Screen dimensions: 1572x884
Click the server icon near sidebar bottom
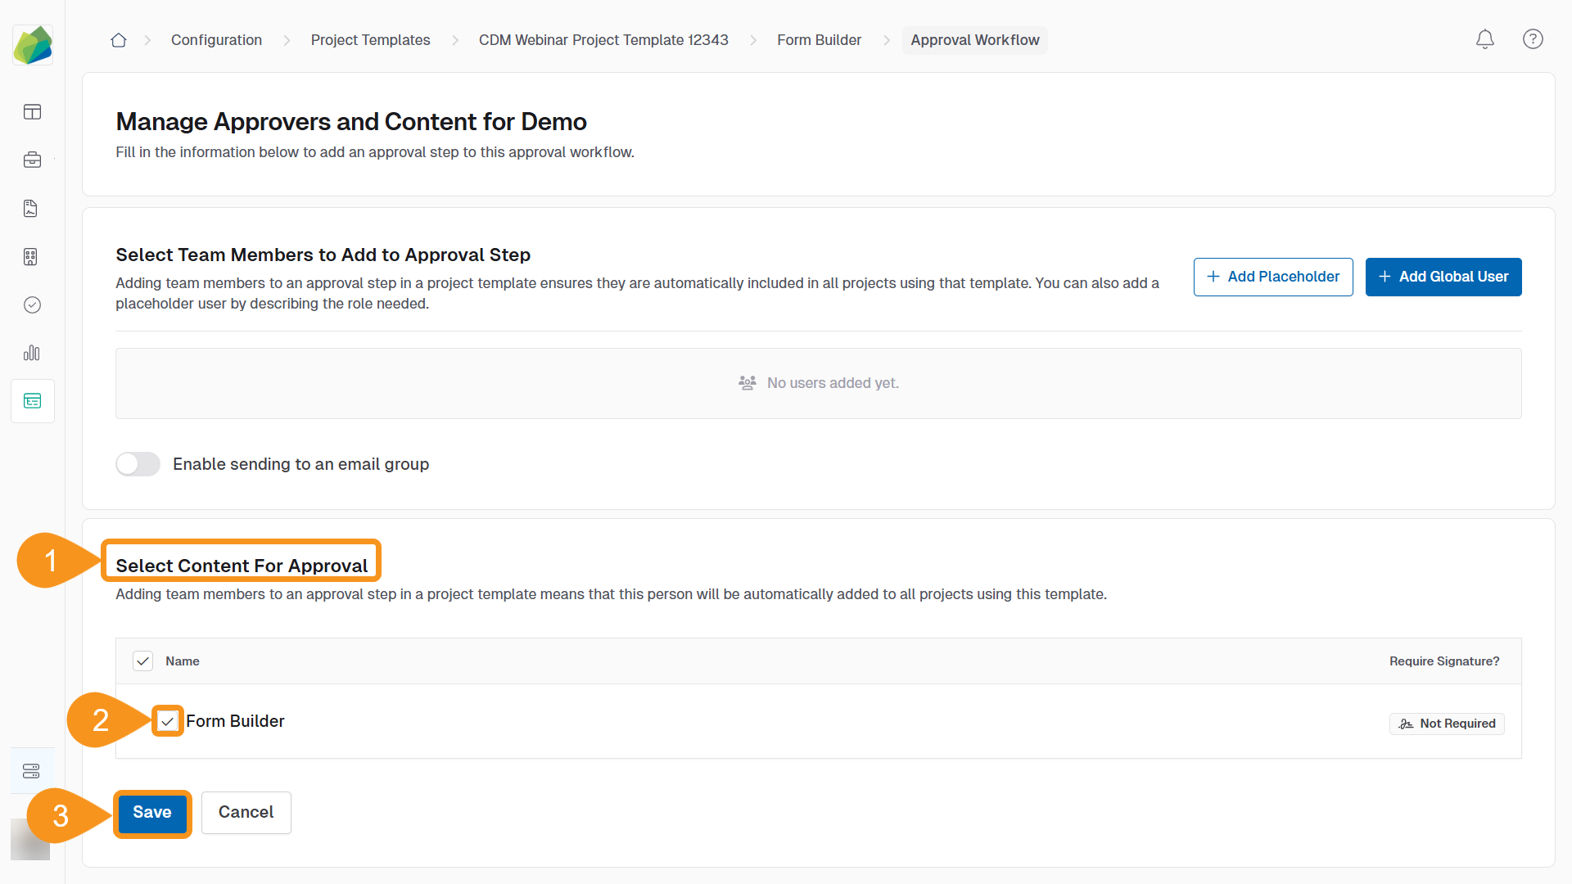(x=31, y=770)
